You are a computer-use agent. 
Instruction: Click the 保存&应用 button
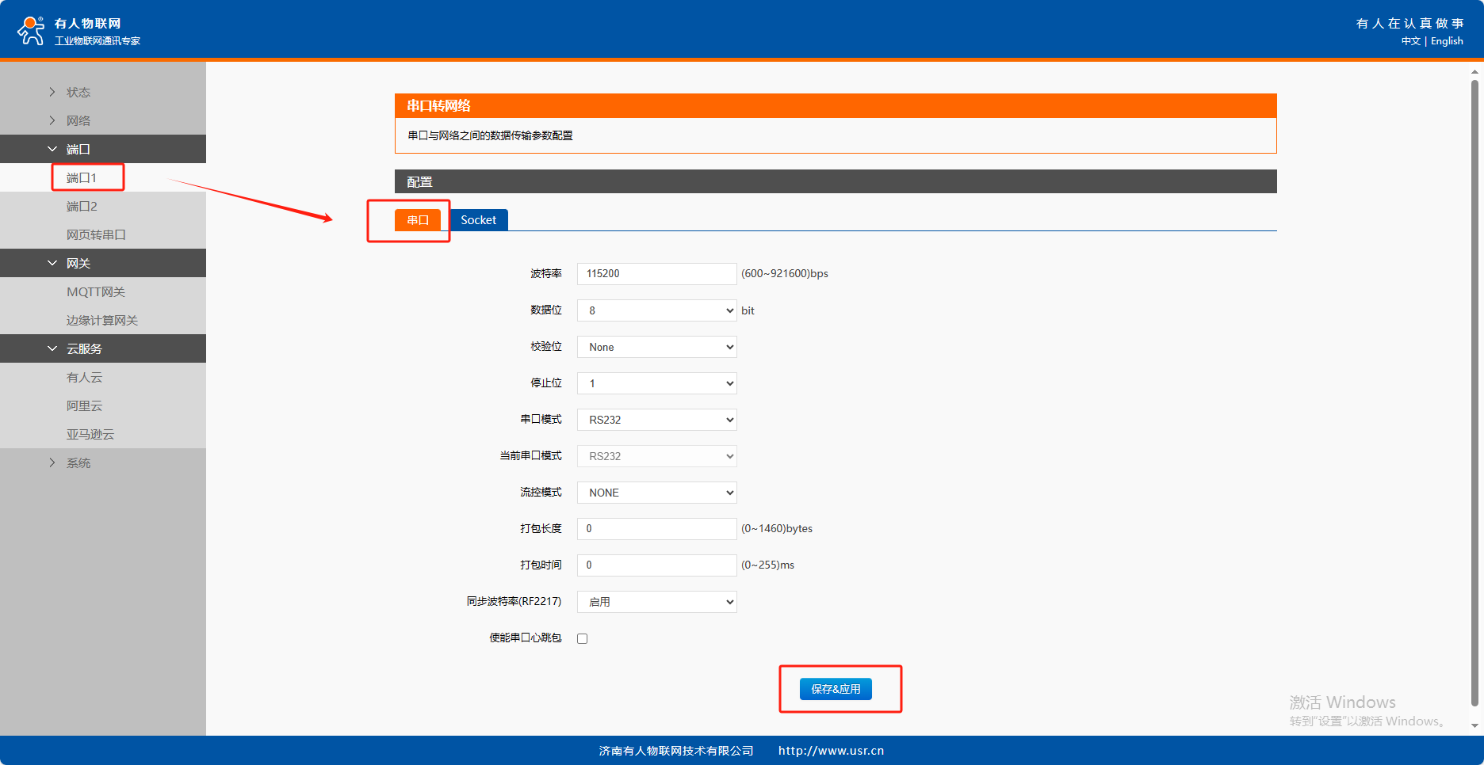click(836, 689)
